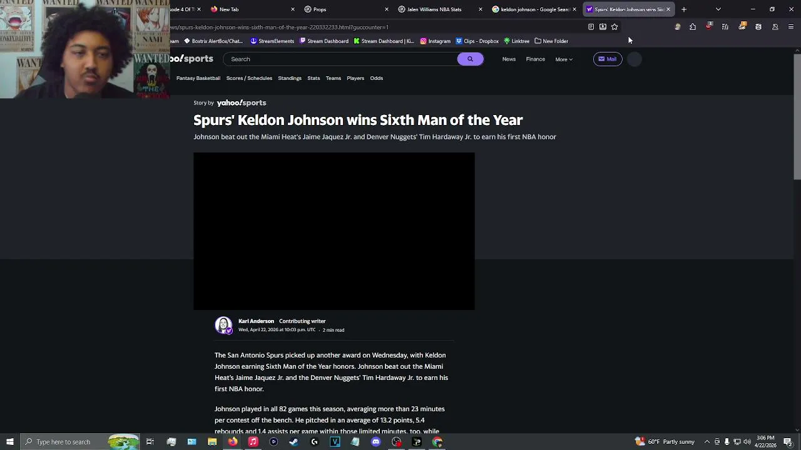
Task: Click the taskbar clock showing 3:06 PM
Action: (x=765, y=442)
